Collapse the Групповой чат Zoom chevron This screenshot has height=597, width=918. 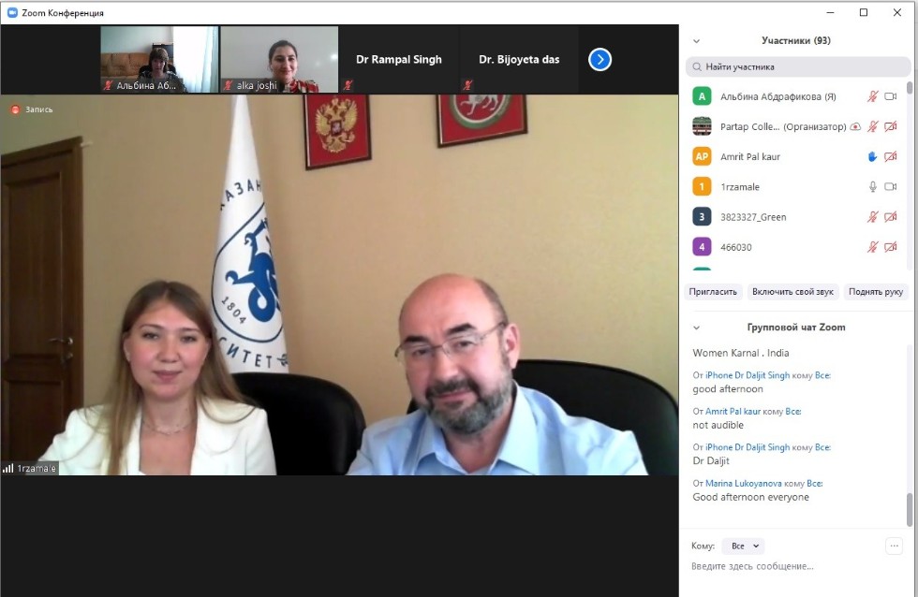point(696,328)
